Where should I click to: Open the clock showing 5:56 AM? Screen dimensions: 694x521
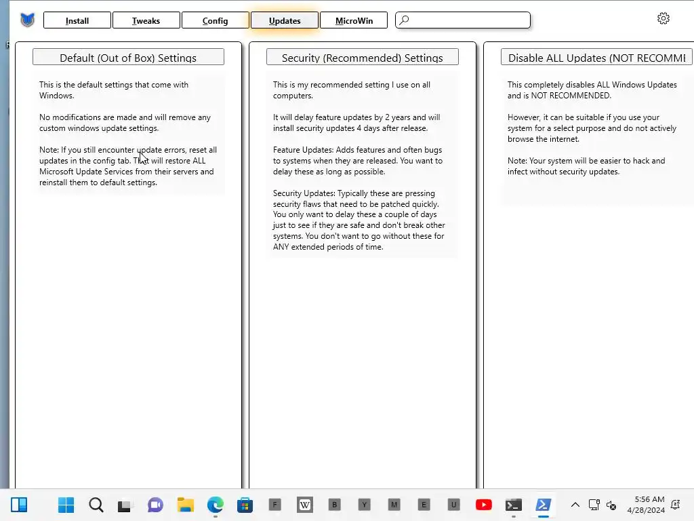pyautogui.click(x=646, y=505)
